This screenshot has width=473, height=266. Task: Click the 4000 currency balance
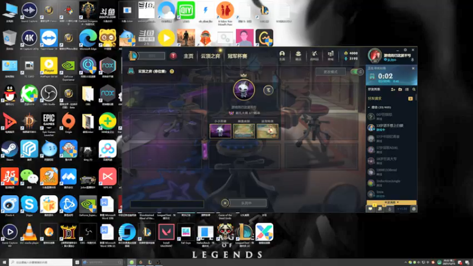(x=351, y=53)
